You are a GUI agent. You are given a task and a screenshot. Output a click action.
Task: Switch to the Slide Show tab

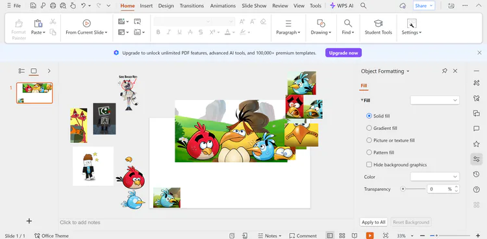click(x=254, y=6)
